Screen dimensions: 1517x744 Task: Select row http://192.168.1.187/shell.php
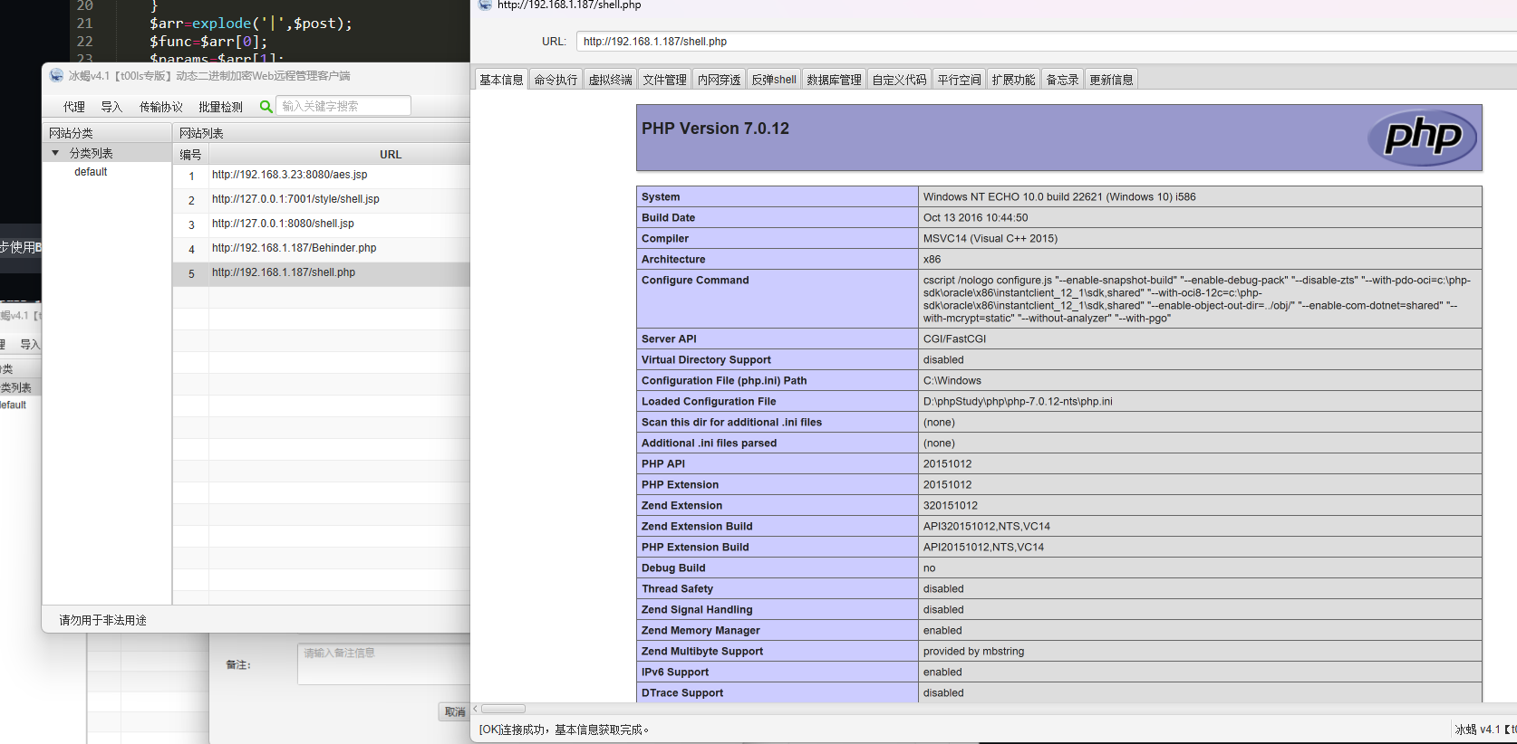pos(321,273)
